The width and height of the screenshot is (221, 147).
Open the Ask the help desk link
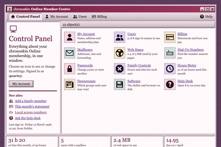click(28, 118)
